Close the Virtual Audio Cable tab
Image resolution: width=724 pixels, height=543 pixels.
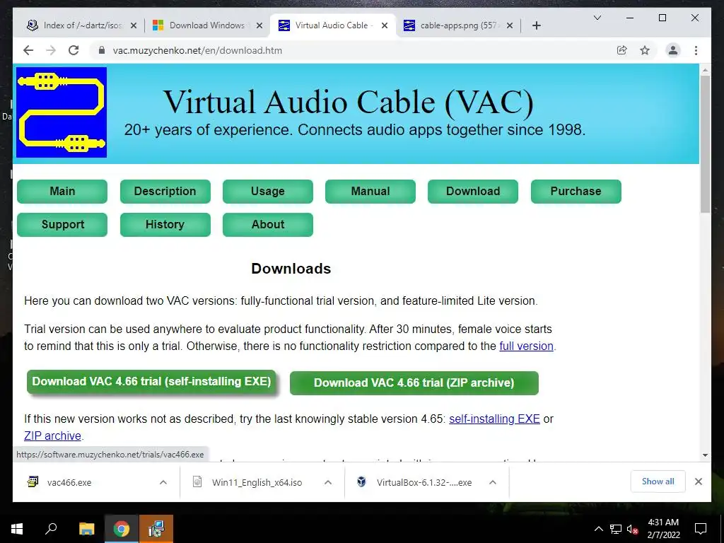[384, 25]
